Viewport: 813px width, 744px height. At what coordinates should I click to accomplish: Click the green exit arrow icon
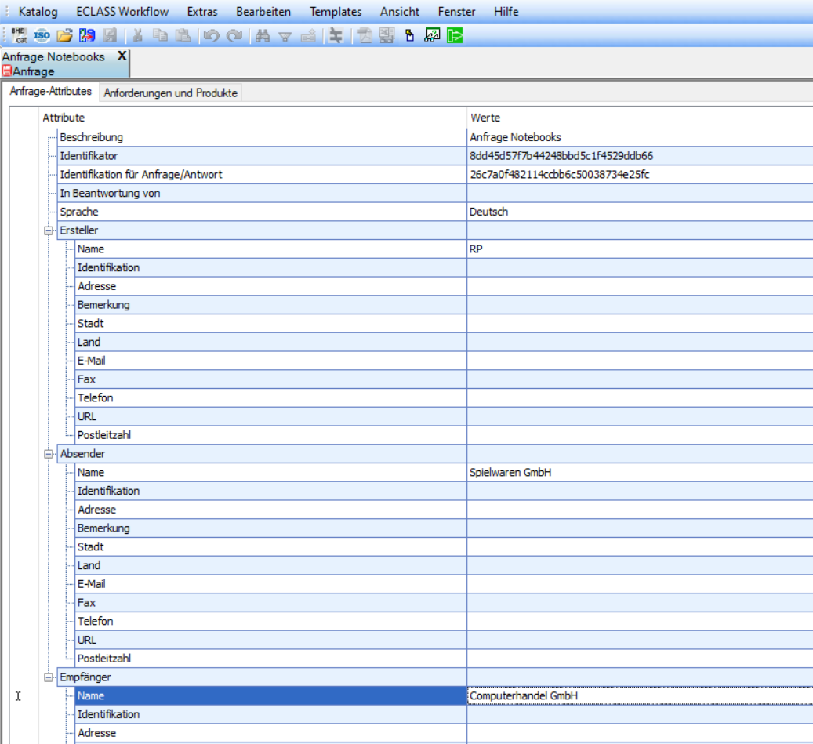[455, 35]
